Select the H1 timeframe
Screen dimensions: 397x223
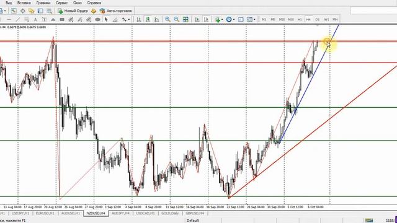[x=300, y=19]
